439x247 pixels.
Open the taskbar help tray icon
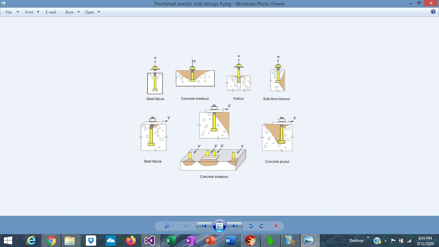click(377, 241)
